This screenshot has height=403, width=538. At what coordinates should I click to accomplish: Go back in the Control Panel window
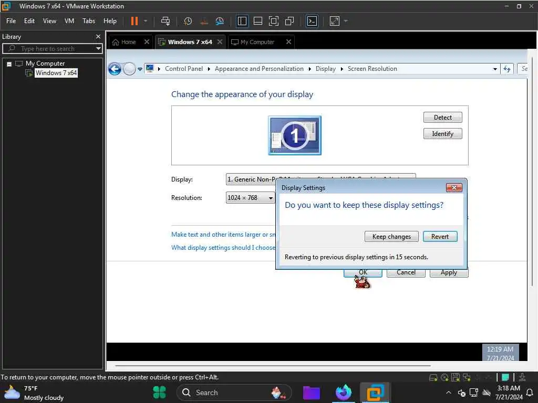tap(115, 69)
